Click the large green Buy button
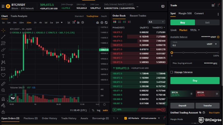Viewport: 223px width, 125px height. click(195, 81)
